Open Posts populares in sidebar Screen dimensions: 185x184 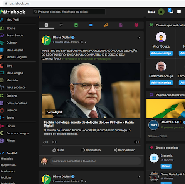pyautogui.click(x=13, y=103)
